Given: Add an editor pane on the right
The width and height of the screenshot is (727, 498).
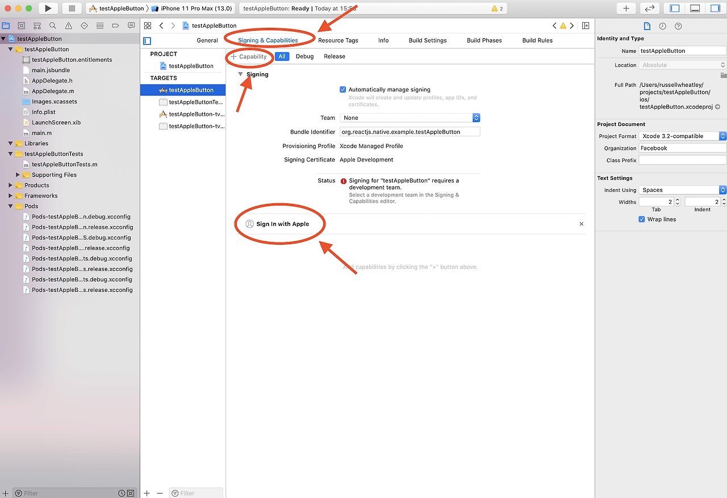Looking at the screenshot, I should click(586, 26).
